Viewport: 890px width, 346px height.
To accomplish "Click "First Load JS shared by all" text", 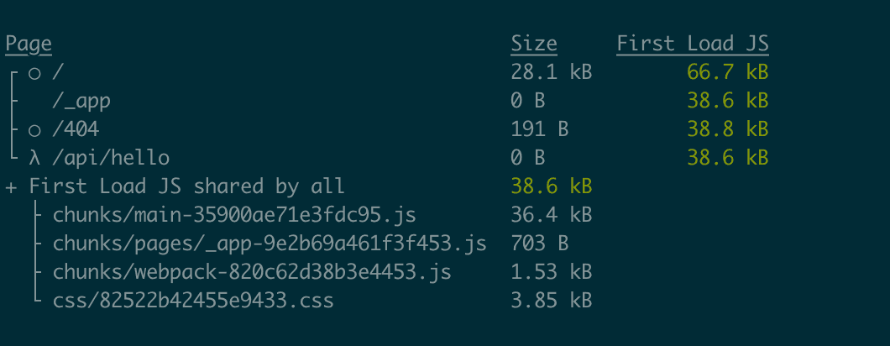I will pyautogui.click(x=186, y=187).
